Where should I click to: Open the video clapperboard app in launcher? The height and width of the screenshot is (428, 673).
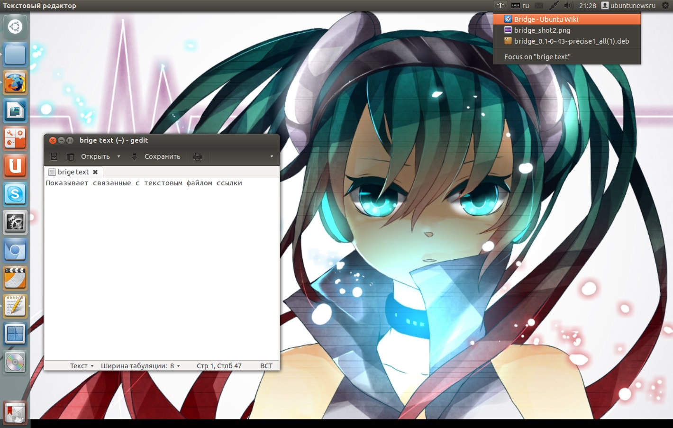(x=15, y=278)
